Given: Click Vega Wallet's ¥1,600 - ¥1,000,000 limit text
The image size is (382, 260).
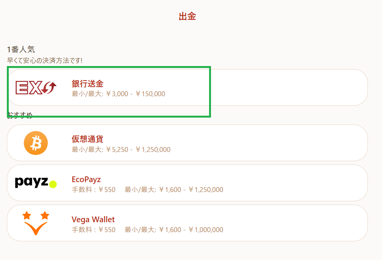Looking at the screenshot, I should pos(174,230).
